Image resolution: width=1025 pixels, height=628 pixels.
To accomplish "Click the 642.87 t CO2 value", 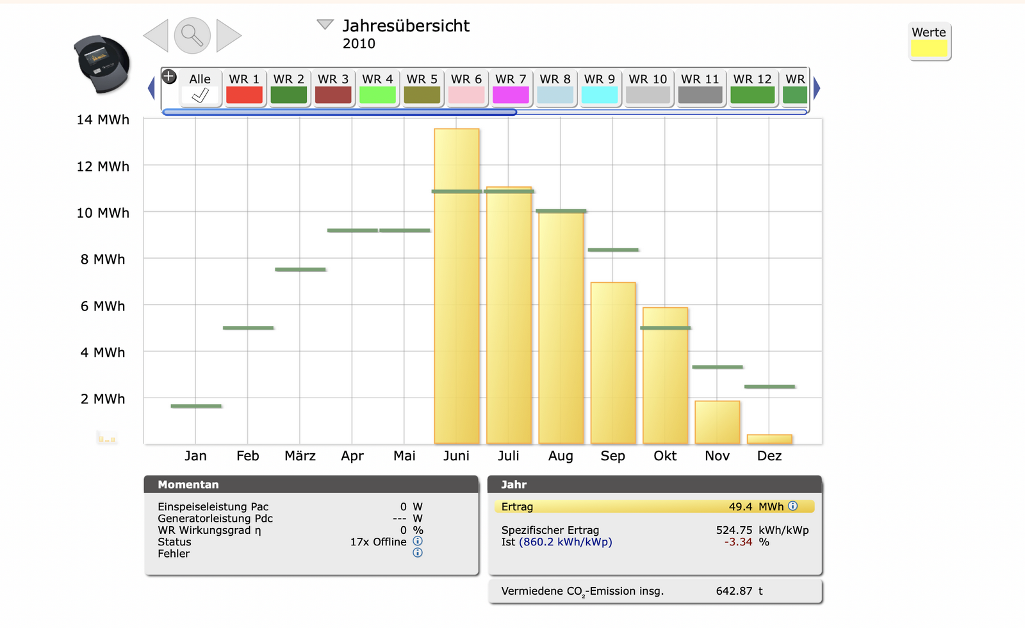I will point(739,591).
